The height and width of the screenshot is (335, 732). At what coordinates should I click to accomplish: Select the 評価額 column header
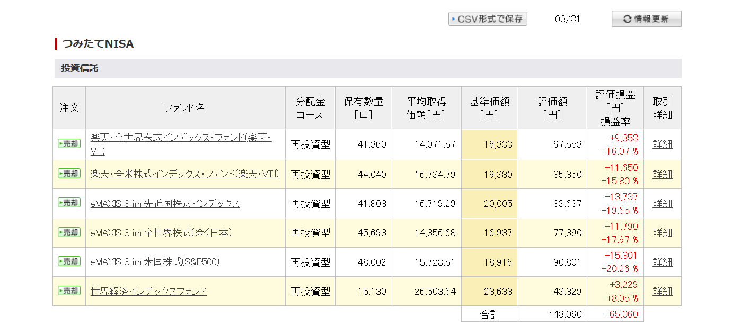click(552, 108)
